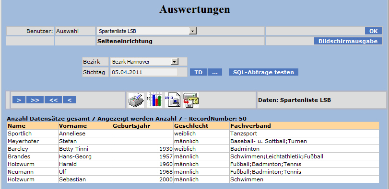Viewport: 389px width, 189px height.
Task: Open the bar chart diagram icon
Action: pos(154,100)
